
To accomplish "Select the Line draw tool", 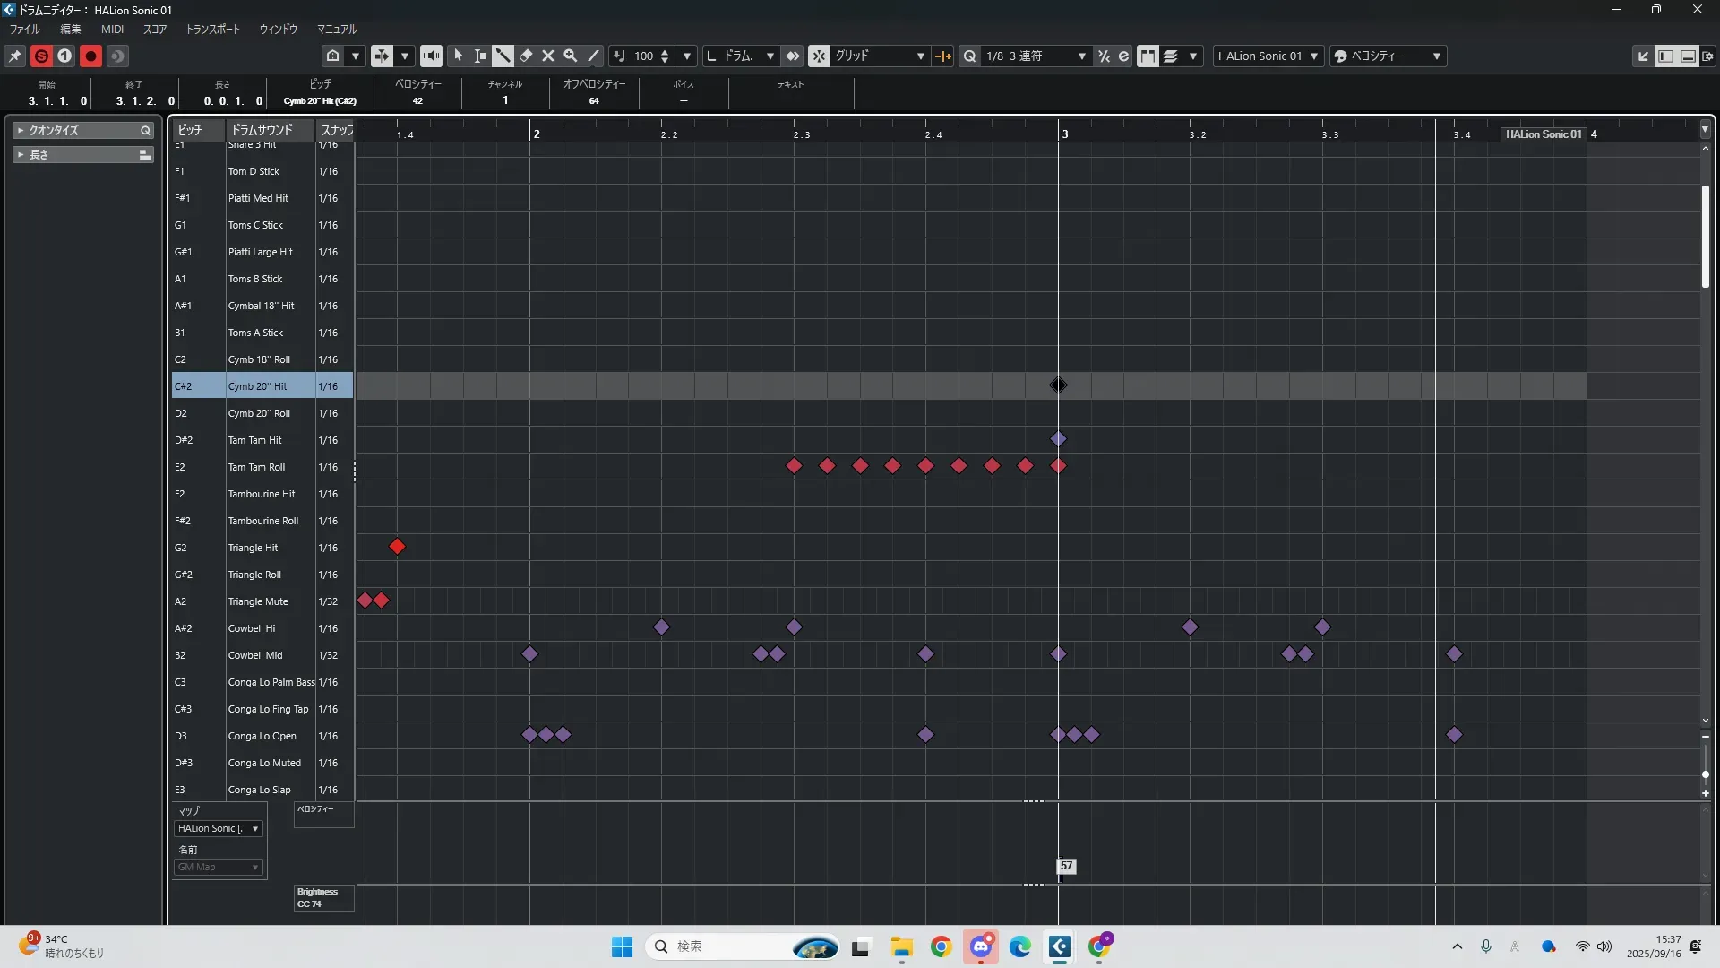I will point(593,56).
